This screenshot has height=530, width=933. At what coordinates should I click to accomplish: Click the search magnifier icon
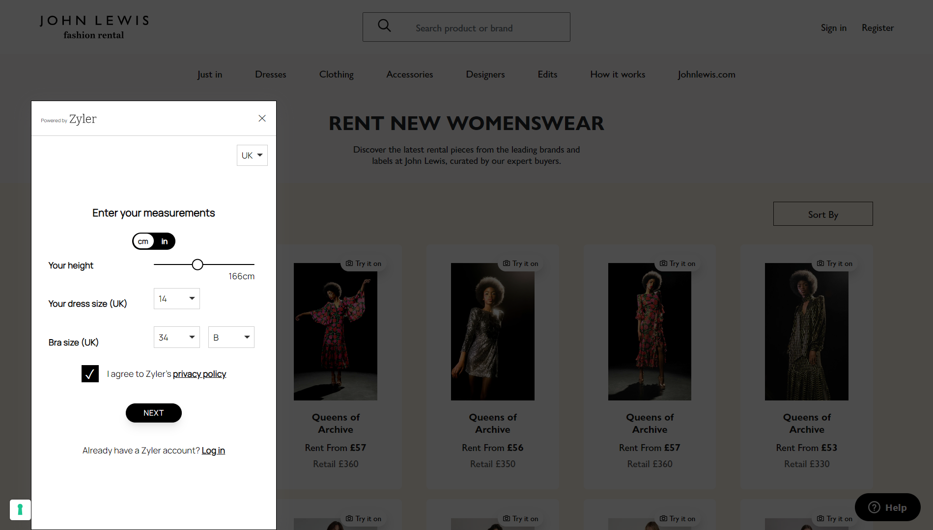coord(384,26)
